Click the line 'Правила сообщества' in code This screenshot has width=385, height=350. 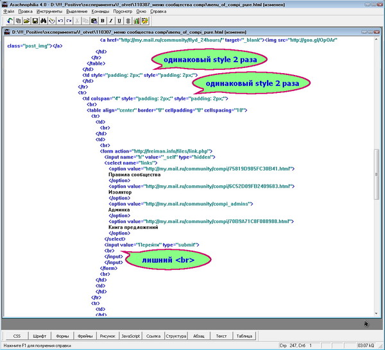click(x=134, y=174)
